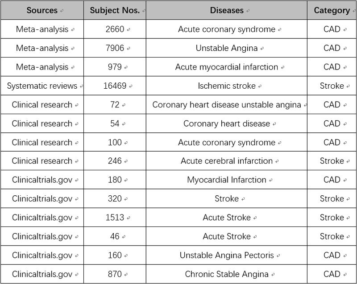Select the Category header cell
This screenshot has height=284, width=357.
[332, 10]
